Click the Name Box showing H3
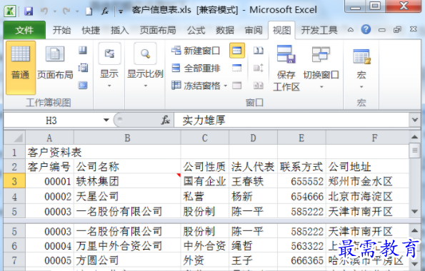 51,120
